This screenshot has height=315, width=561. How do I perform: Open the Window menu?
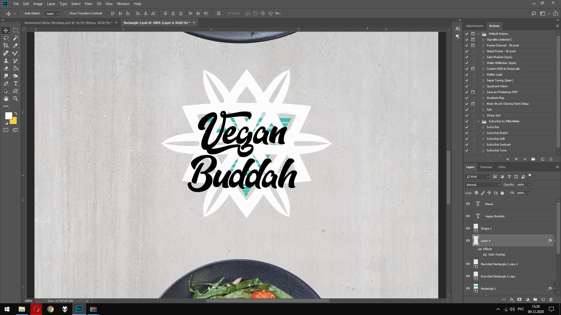point(123,4)
